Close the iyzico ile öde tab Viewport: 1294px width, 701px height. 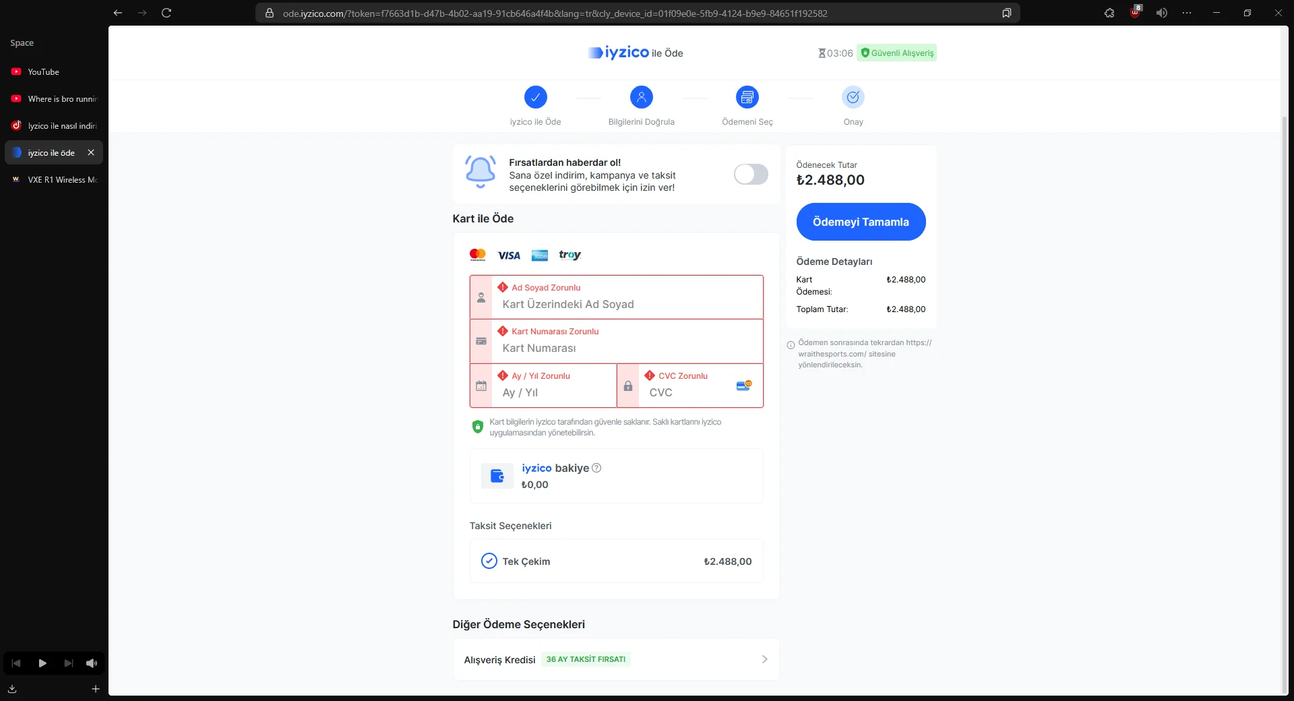(91, 152)
